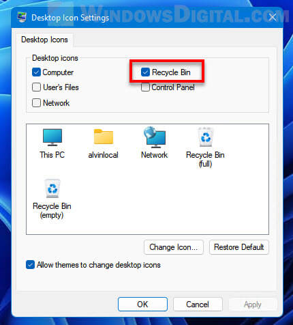The width and height of the screenshot is (293, 325).
Task: Click the Cancel button
Action: pyautogui.click(x=198, y=304)
